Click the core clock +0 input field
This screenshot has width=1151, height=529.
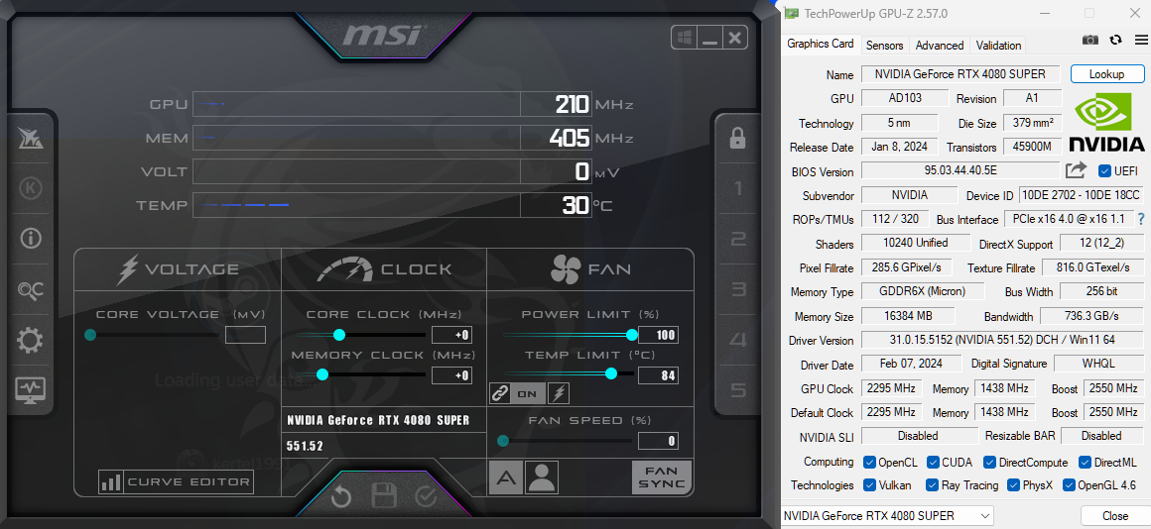pos(451,336)
